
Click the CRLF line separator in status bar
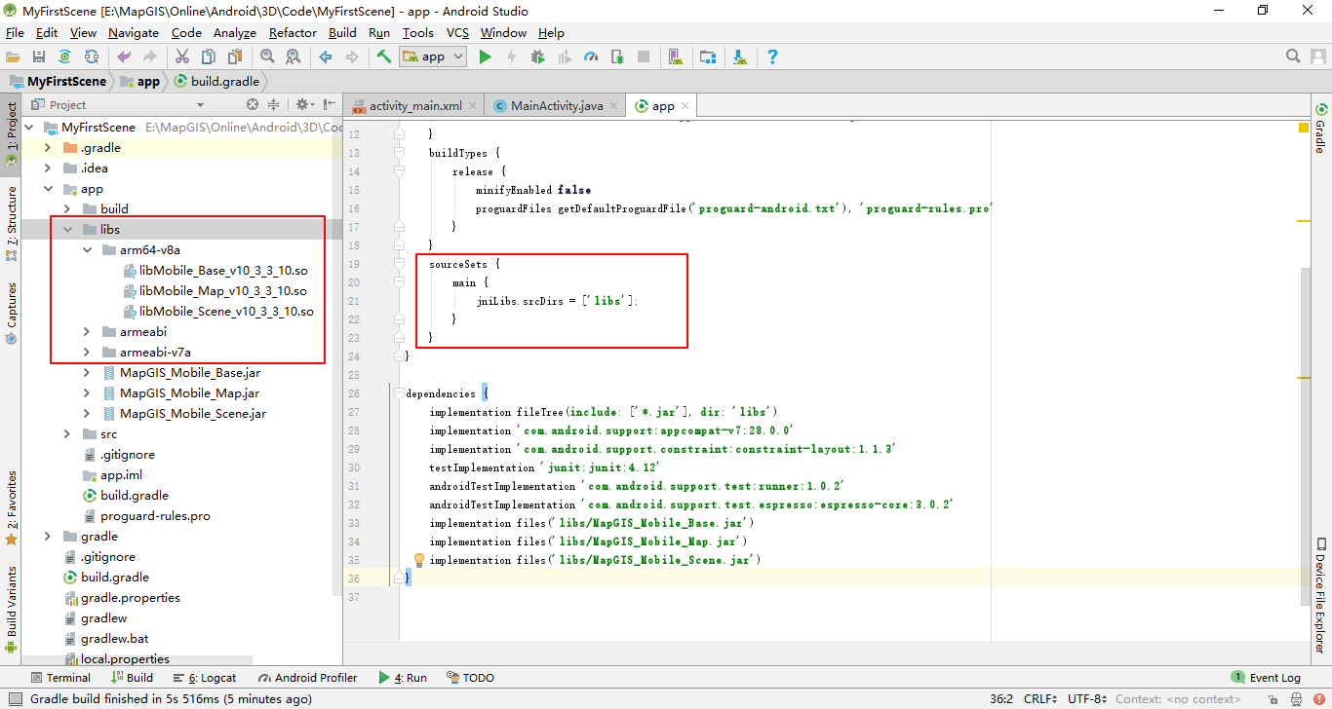point(1040,698)
